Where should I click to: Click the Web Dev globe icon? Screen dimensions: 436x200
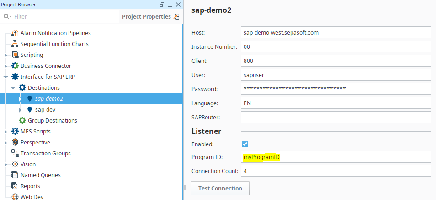15,197
